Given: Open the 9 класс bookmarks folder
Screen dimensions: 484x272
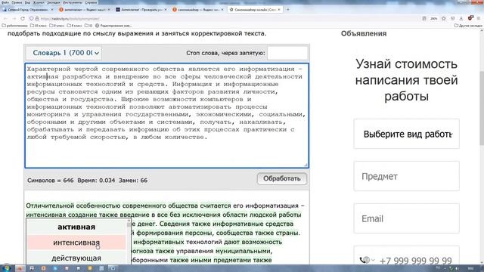Looking at the screenshot, I should pyautogui.click(x=57, y=26).
